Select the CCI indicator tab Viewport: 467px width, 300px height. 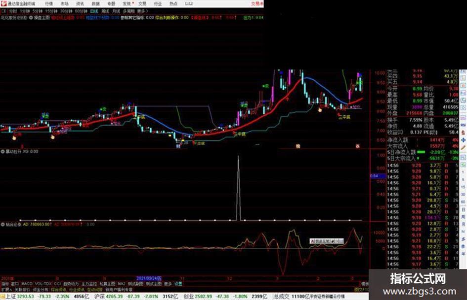point(57,284)
